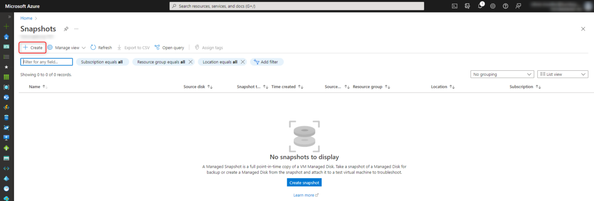Expand the left sidebar with double chevron
Image resolution: width=594 pixels, height=201 pixels.
(x=10, y=17)
